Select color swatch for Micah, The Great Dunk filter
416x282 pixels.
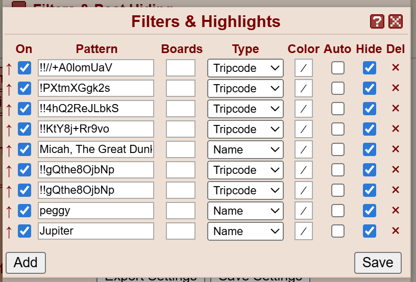tap(304, 150)
